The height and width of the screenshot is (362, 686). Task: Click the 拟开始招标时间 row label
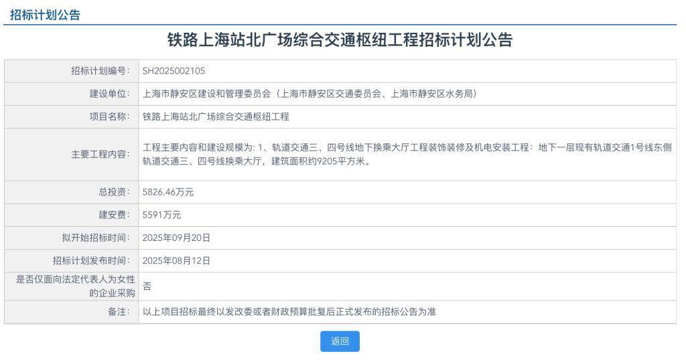coord(95,238)
